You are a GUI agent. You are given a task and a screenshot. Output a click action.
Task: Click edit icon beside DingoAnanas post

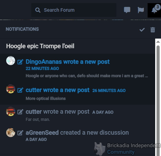(x=20, y=62)
